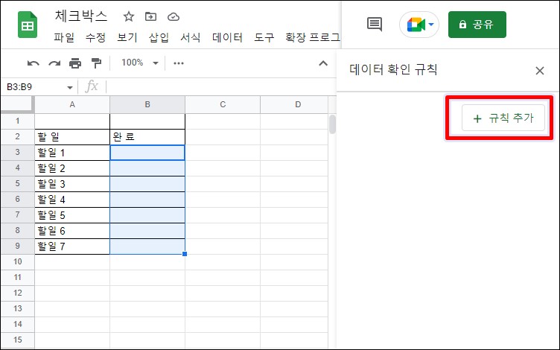Click the formula bar input
Viewport: 560px width, 350px height.
(221, 87)
